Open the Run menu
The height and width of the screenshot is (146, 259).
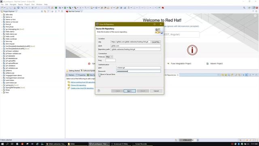tap(33, 4)
